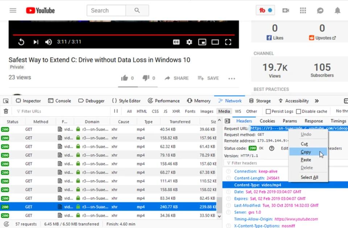Click the like thumbs-up icon
This screenshot has width=348, height=228.
coord(124,78)
